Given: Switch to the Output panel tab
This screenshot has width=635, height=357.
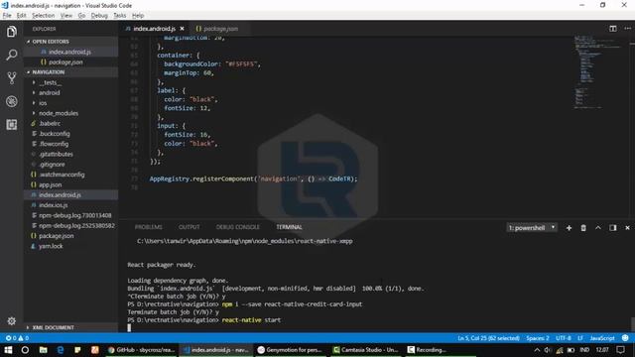Looking at the screenshot, I should [x=190, y=227].
